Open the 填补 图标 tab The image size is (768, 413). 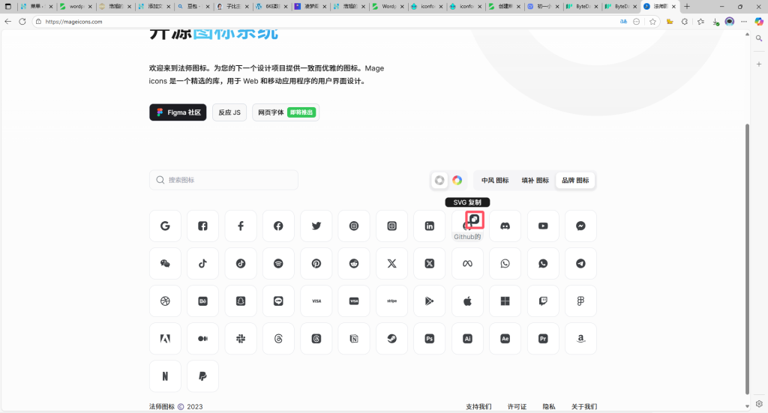click(535, 180)
